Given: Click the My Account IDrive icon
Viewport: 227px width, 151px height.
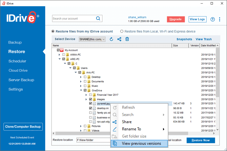Looking at the screenshot, I should [62, 50].
